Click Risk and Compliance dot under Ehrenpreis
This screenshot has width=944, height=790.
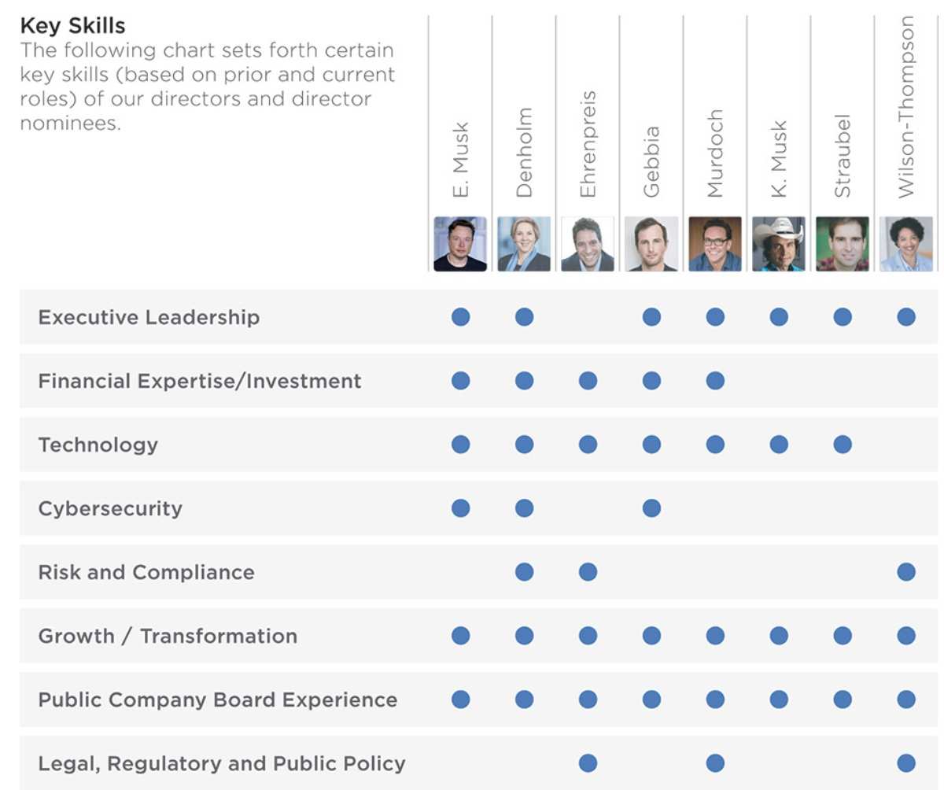pyautogui.click(x=588, y=571)
